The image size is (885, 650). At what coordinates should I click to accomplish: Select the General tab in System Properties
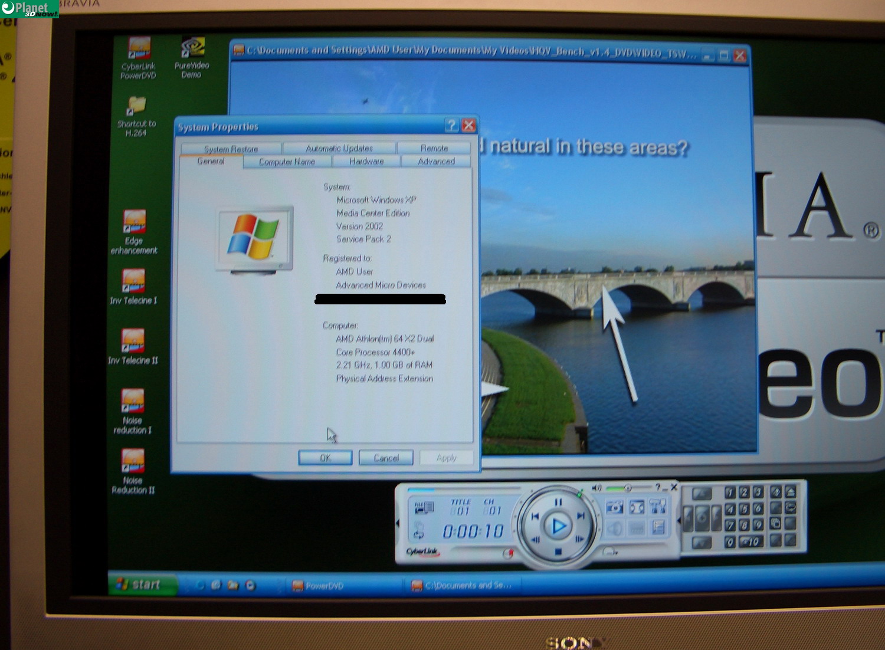pos(211,161)
